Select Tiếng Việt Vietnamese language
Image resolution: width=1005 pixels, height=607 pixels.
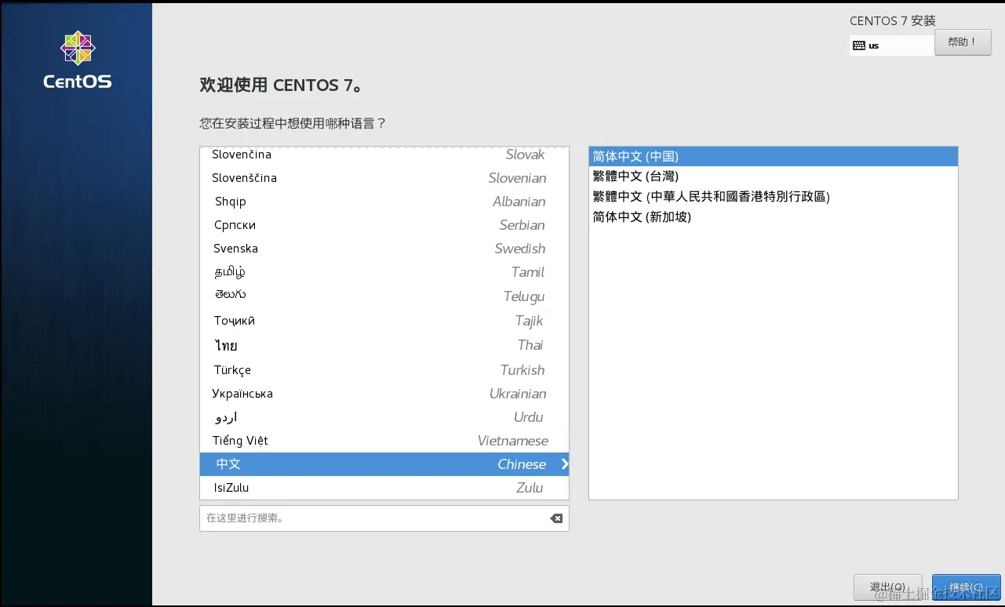click(x=384, y=441)
